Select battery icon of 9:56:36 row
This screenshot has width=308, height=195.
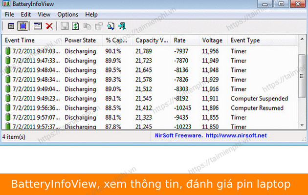coord(8,108)
